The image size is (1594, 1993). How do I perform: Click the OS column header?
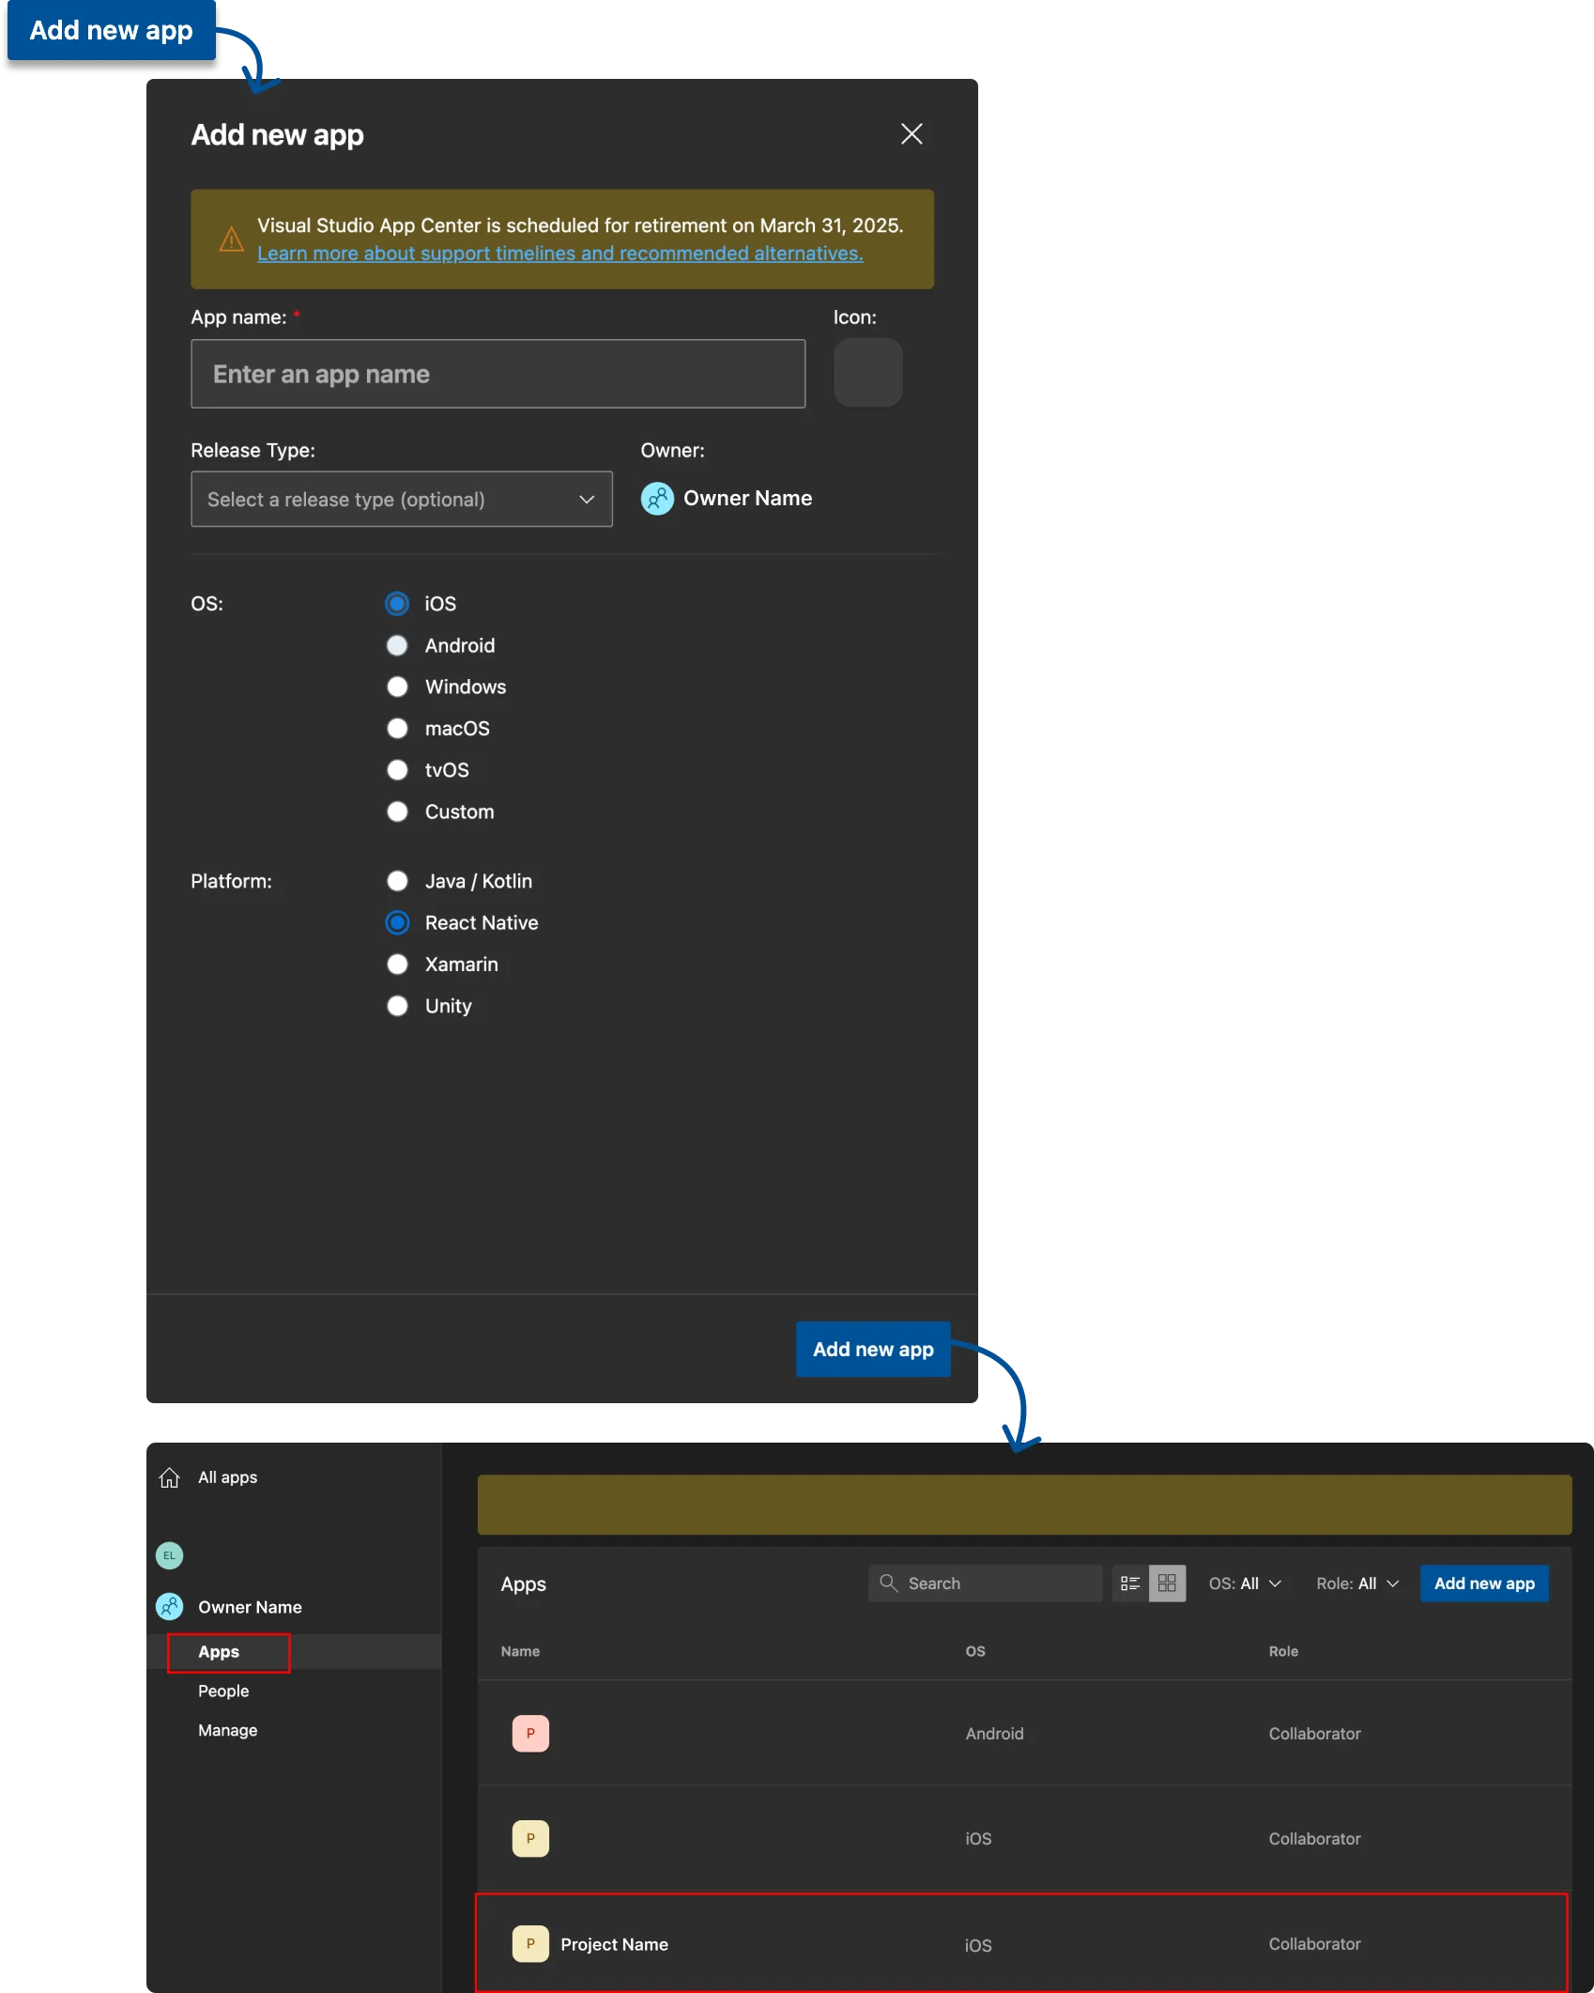975,1651
